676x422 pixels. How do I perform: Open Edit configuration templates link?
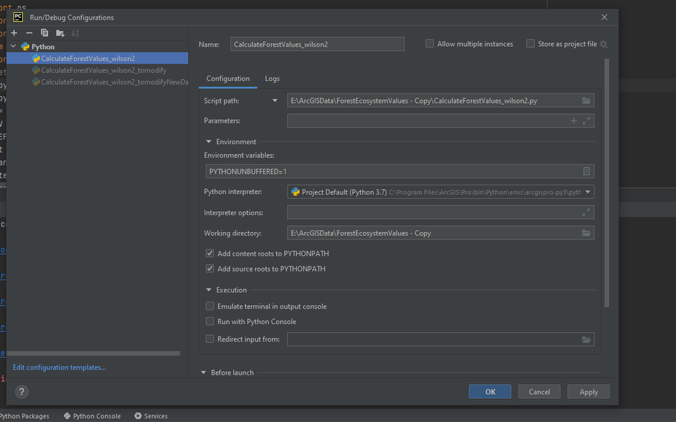(x=60, y=367)
